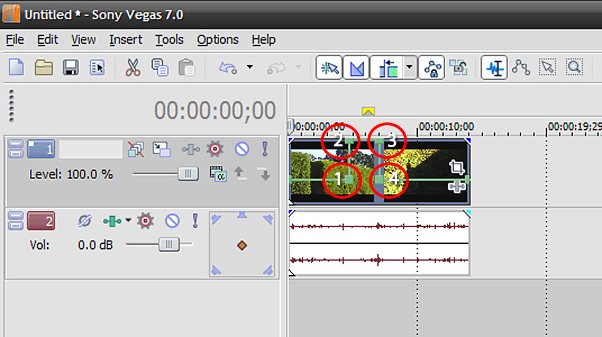
Task: Open Event Pan/Crop on video clip
Action: [457, 167]
